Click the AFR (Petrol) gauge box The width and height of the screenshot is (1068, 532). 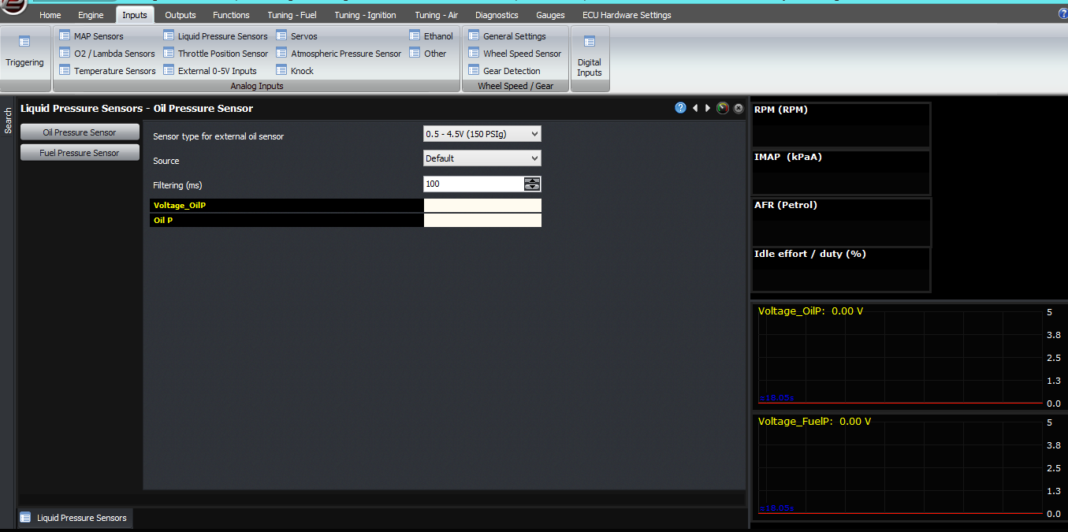click(x=841, y=222)
